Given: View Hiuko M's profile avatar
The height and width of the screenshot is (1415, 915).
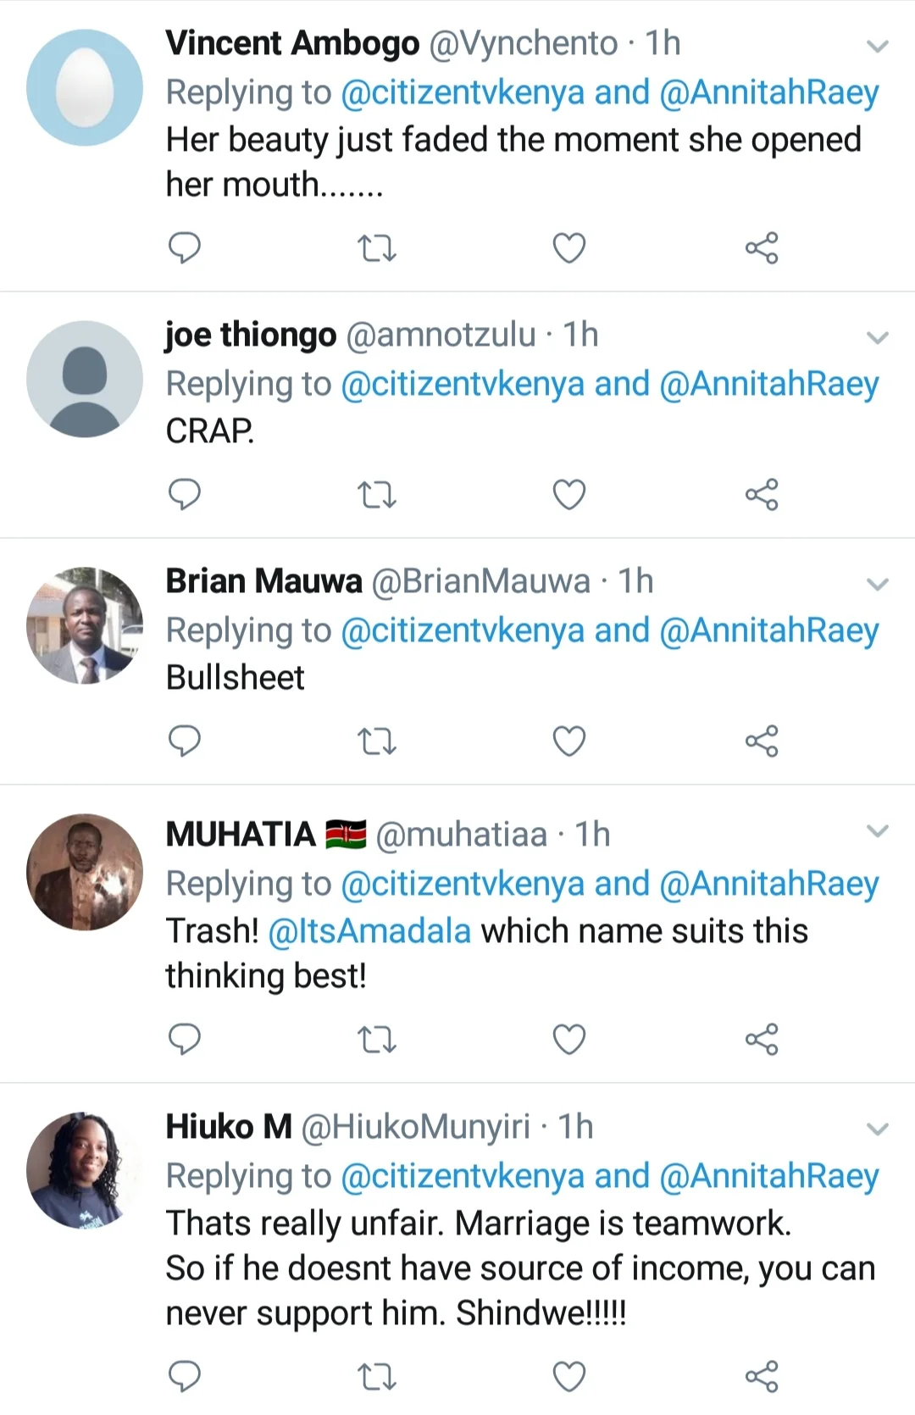Looking at the screenshot, I should 85,1170.
